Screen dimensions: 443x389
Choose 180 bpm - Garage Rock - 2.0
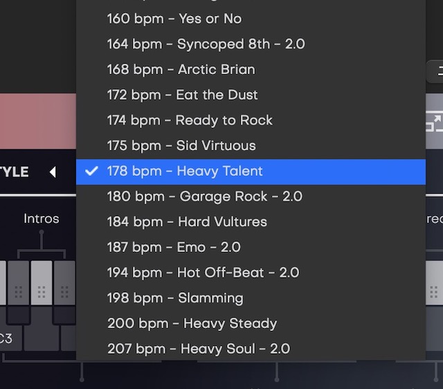coord(204,197)
